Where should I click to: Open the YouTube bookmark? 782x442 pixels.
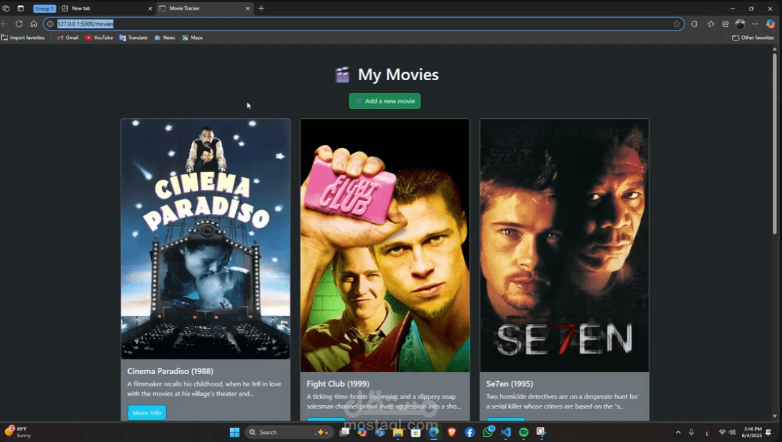[x=99, y=38]
